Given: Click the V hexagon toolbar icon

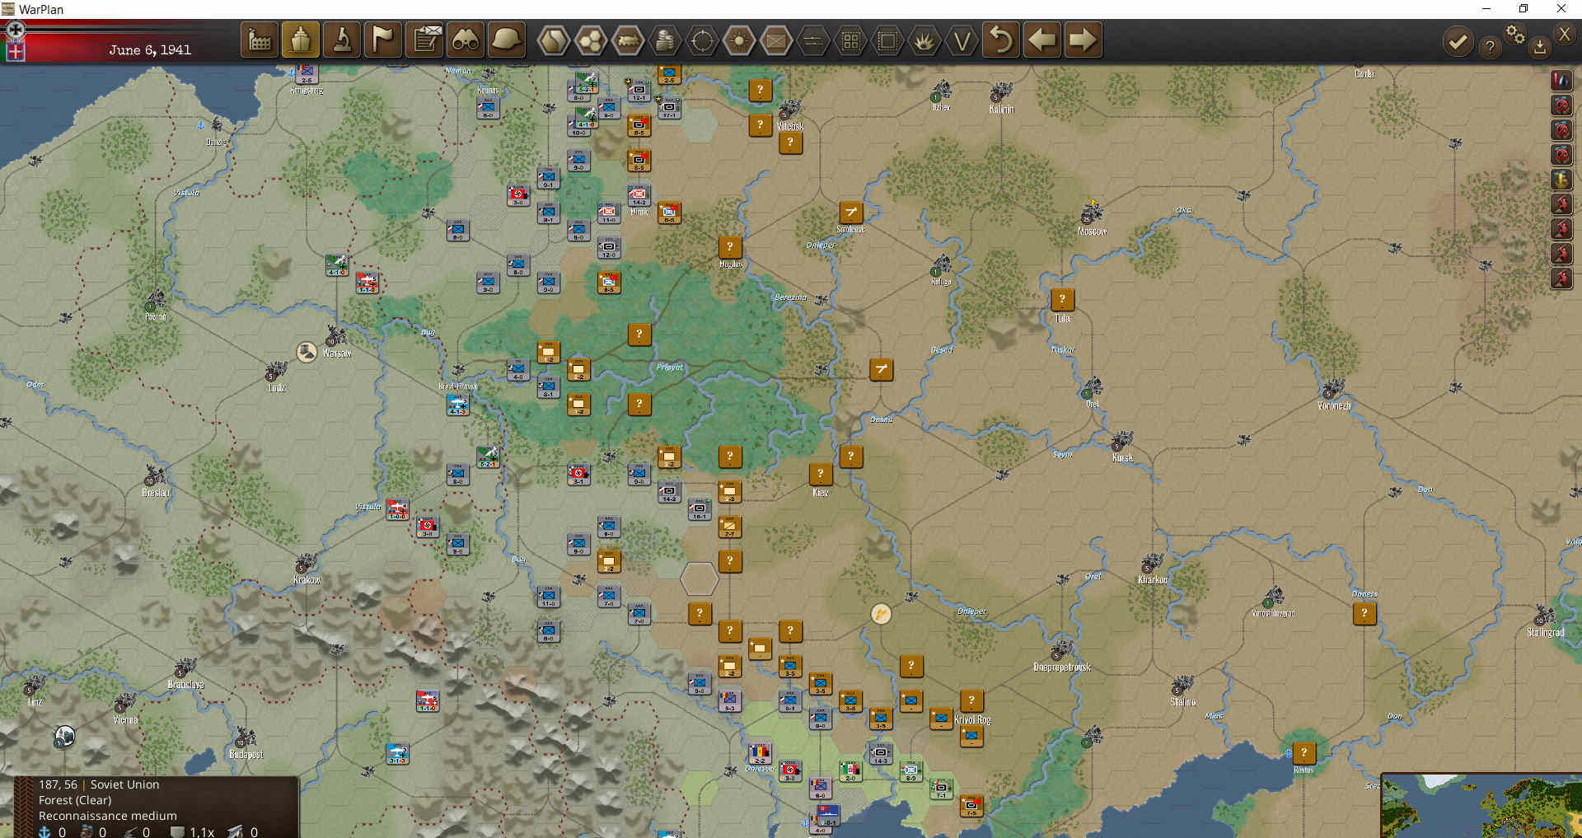Looking at the screenshot, I should (x=962, y=40).
